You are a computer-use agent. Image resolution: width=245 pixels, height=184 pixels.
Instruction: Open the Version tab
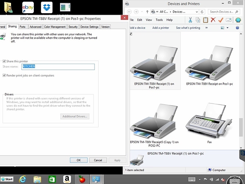[105, 27]
